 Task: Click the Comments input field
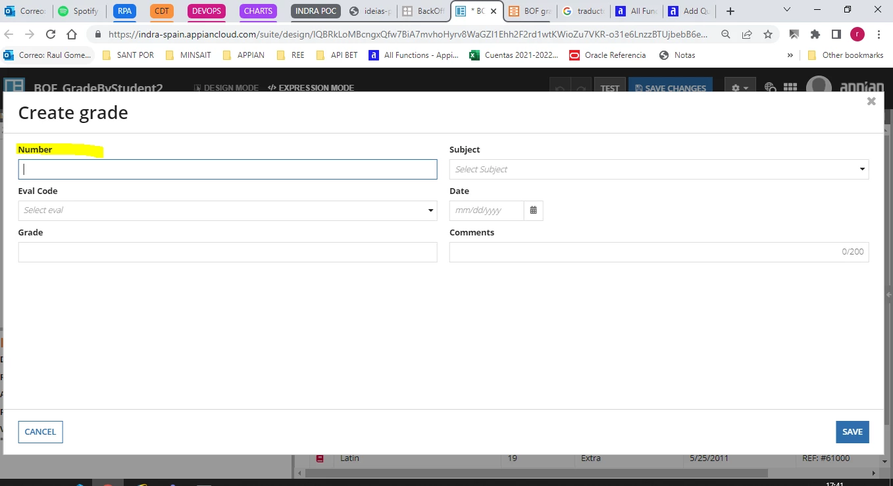(659, 252)
